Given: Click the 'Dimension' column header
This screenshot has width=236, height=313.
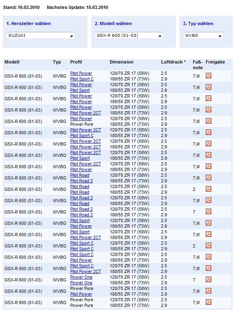Looking at the screenshot, I should (121, 62).
